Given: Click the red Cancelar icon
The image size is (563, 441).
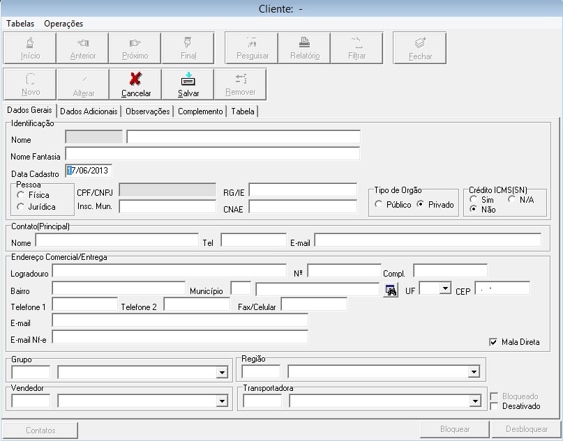Looking at the screenshot, I should point(136,79).
